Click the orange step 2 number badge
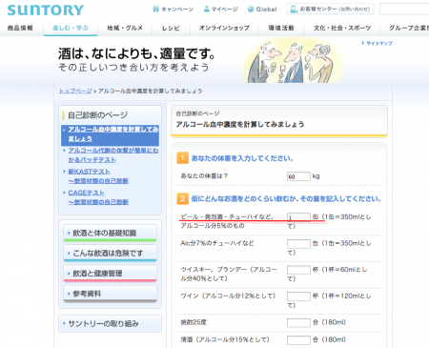Viewport: 429px width, 348px height. coord(182,199)
